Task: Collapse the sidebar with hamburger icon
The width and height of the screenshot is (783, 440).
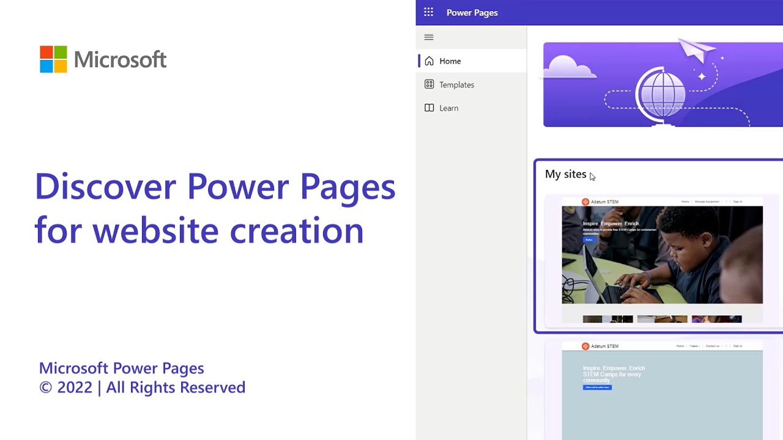Action: tap(429, 37)
